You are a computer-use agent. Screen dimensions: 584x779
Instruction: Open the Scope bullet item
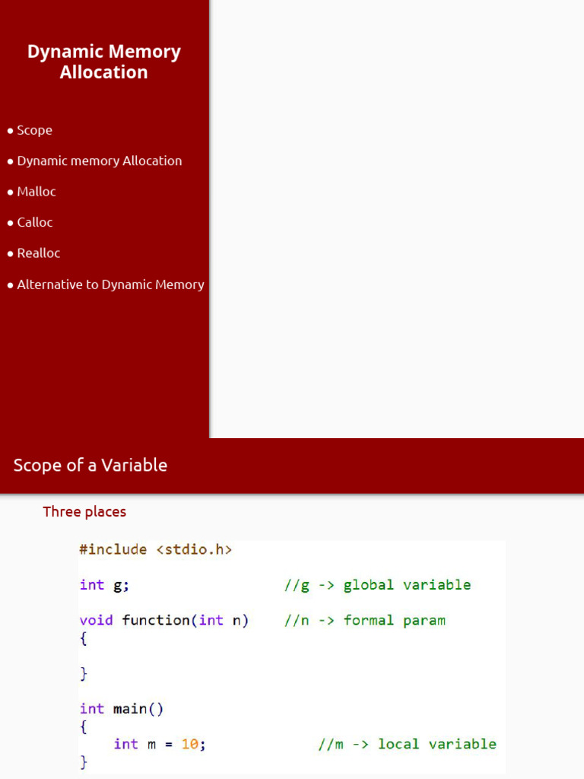tap(34, 130)
